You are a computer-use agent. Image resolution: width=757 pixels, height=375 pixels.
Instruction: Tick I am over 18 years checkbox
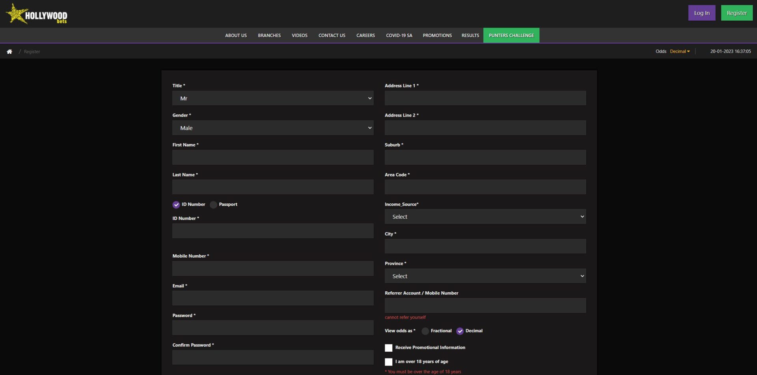click(388, 362)
